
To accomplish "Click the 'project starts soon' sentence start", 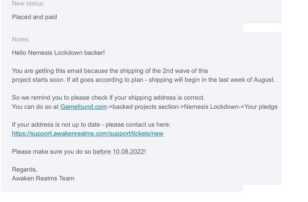I will [38, 80].
